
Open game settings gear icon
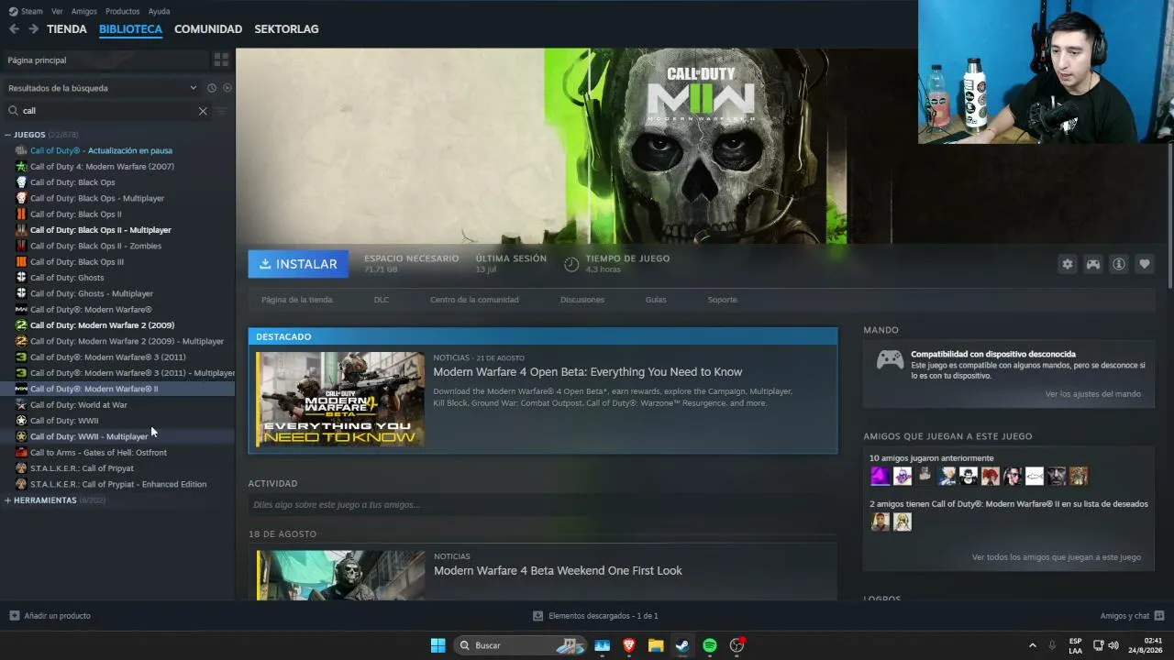tap(1068, 264)
